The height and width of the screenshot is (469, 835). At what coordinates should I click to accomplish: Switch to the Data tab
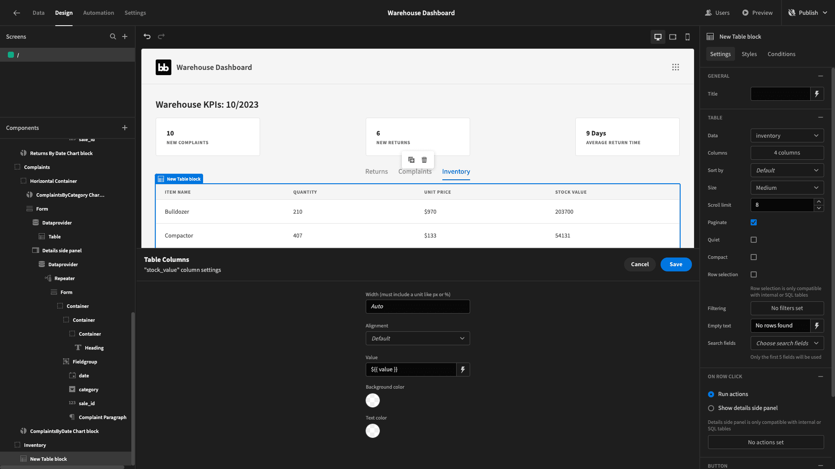click(x=38, y=13)
